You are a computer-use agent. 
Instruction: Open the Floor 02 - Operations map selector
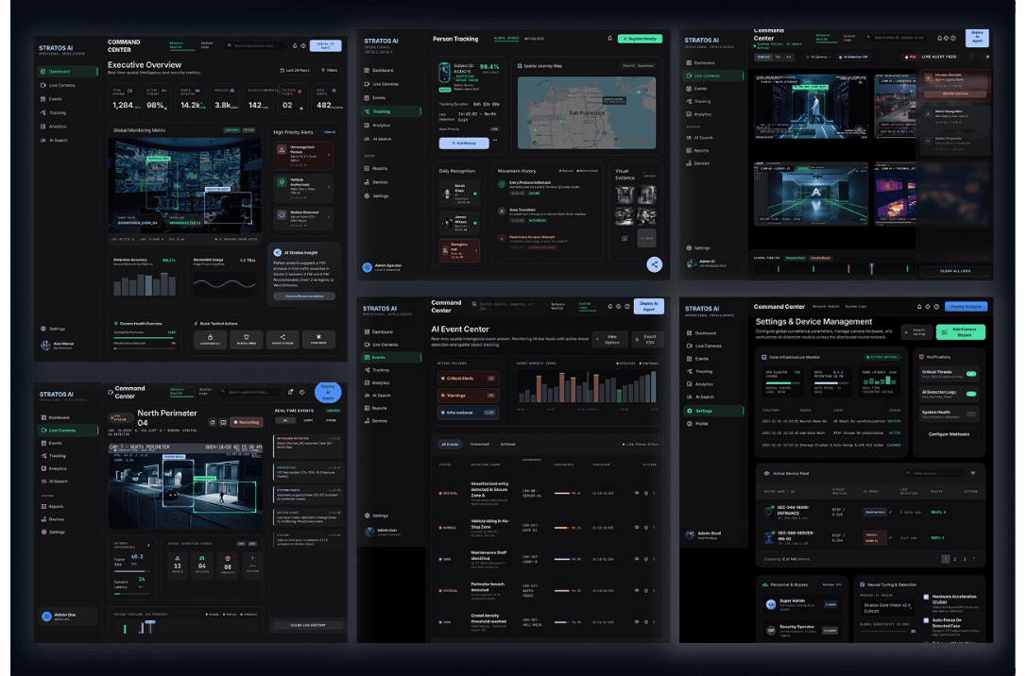point(637,66)
